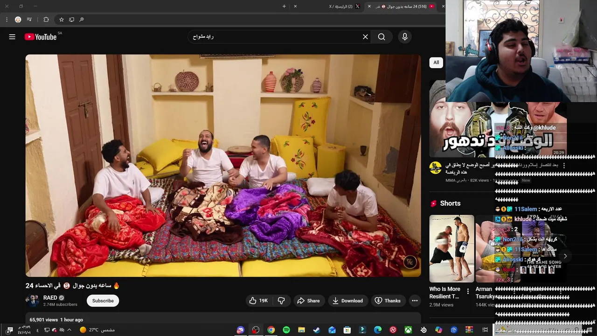Screen dimensions: 597x336
Task: Open the zoom magnifier in the address bar
Action: tap(82, 20)
